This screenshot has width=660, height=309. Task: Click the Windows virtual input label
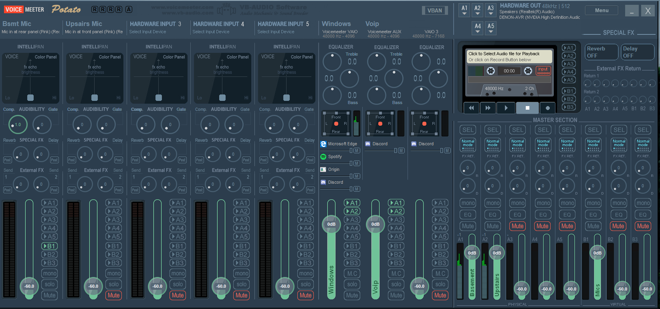click(336, 24)
